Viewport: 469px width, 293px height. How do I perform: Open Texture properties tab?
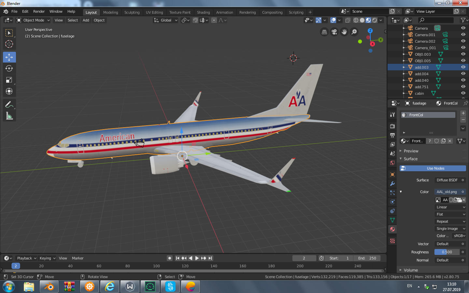tap(392, 241)
